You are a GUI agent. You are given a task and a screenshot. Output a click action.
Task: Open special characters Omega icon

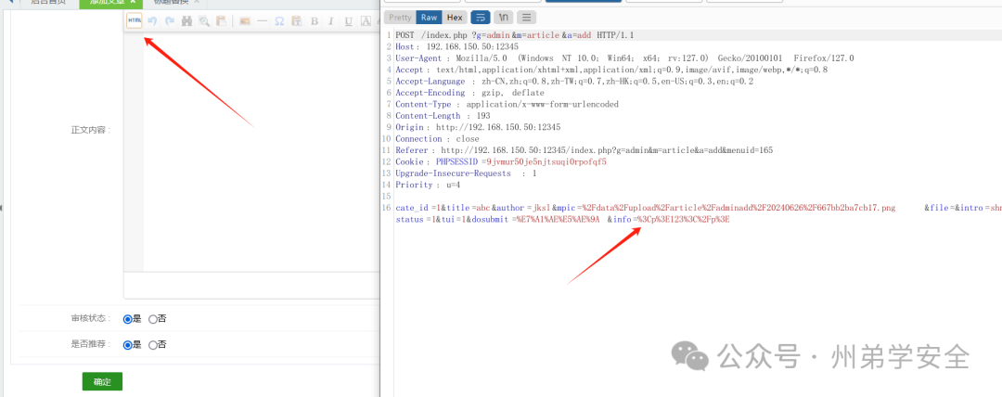point(279,21)
